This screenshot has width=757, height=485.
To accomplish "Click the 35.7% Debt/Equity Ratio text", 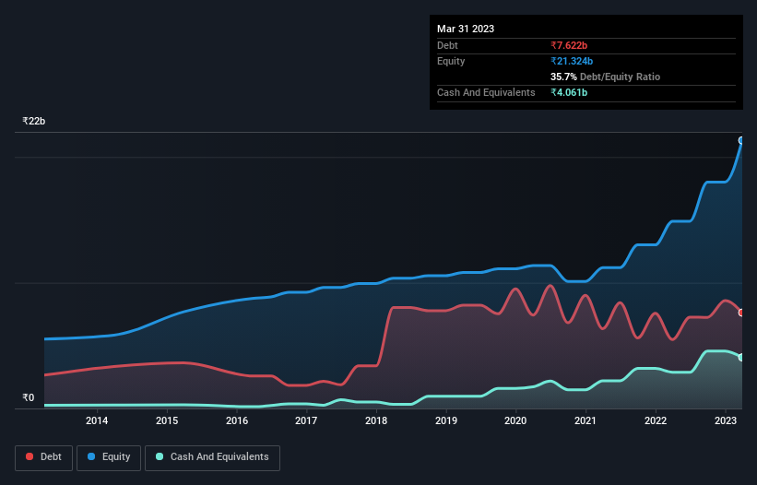I will (x=605, y=77).
